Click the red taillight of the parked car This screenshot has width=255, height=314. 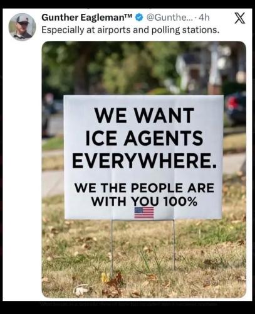233,103
